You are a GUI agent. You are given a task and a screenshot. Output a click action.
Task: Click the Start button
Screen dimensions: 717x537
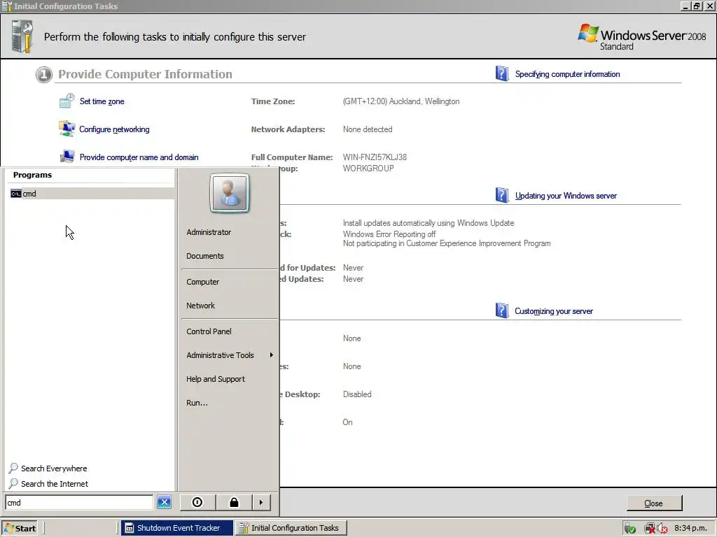19,529
